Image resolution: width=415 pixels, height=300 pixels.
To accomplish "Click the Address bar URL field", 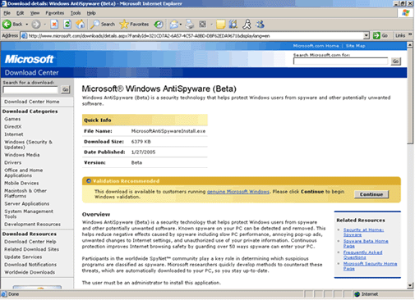I will (196, 36).
